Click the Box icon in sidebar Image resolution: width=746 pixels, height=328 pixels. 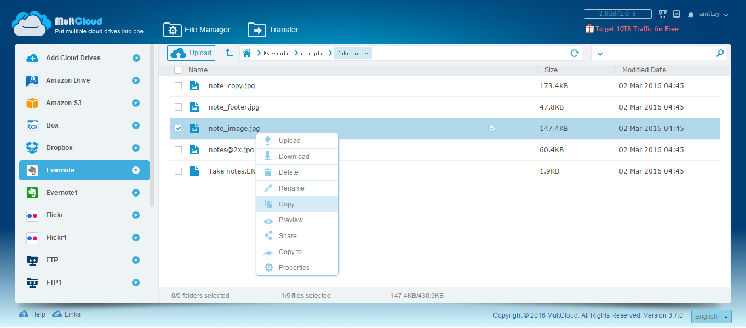[32, 125]
